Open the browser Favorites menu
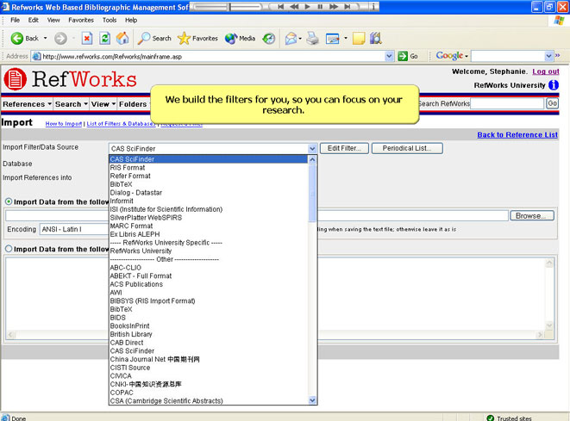This screenshot has width=570, height=421. (81, 19)
